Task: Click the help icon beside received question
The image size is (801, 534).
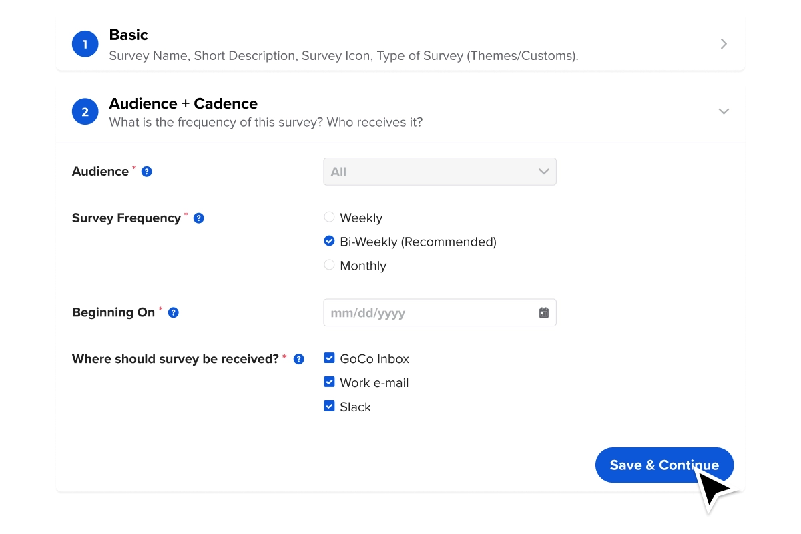Action: 298,358
